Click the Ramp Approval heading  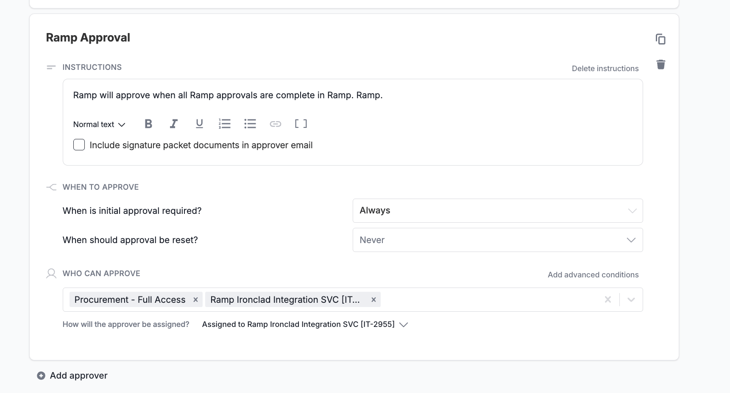[x=88, y=37]
